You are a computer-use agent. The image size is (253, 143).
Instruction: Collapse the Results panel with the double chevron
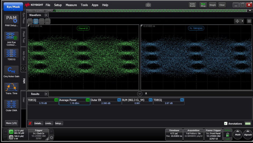(x=140, y=94)
